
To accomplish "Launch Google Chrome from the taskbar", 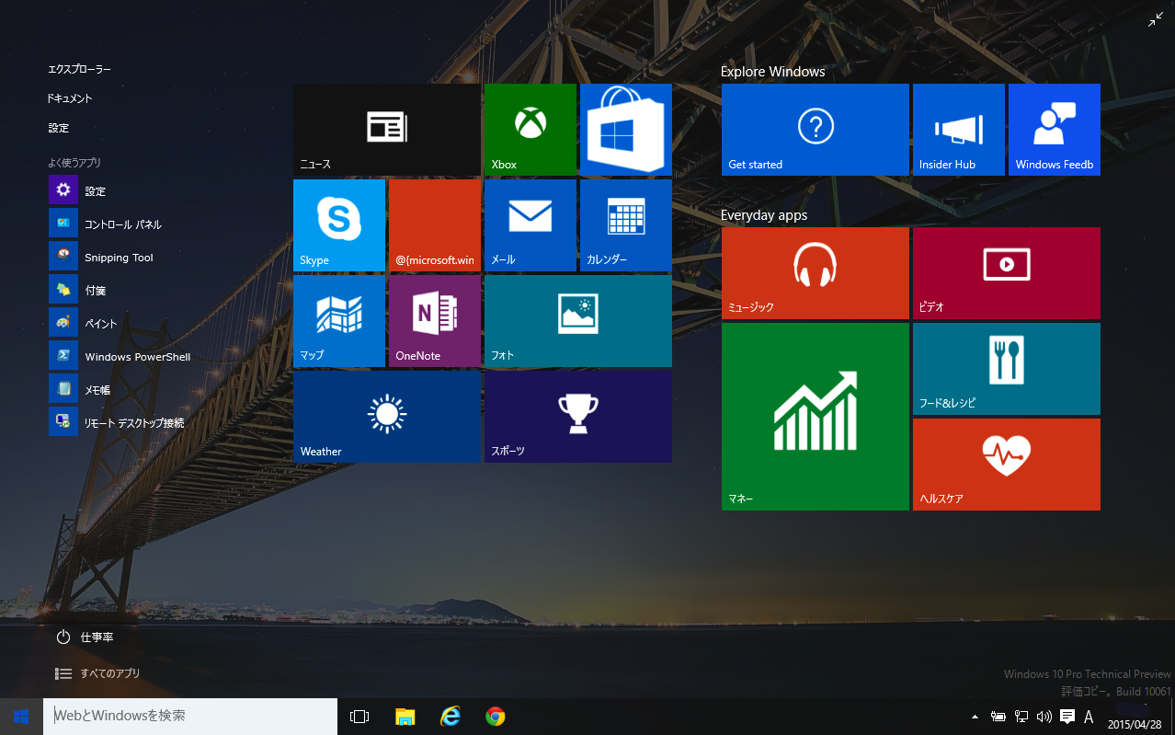I will [x=495, y=716].
